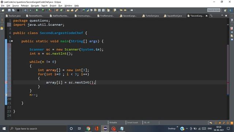
Task: Click the Next Annotation toolbar icon
Action: 108,10
